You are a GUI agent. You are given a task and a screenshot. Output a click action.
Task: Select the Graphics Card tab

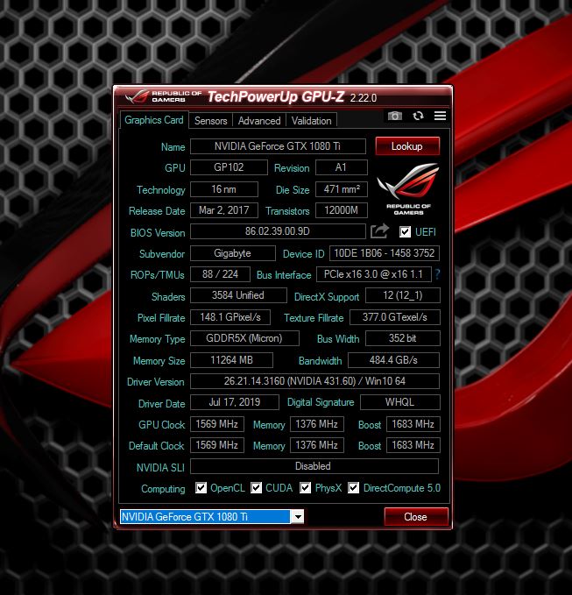click(x=154, y=120)
